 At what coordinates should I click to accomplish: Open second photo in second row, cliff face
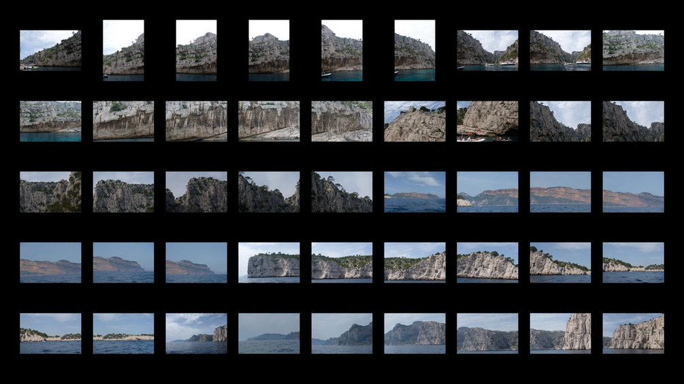123,122
